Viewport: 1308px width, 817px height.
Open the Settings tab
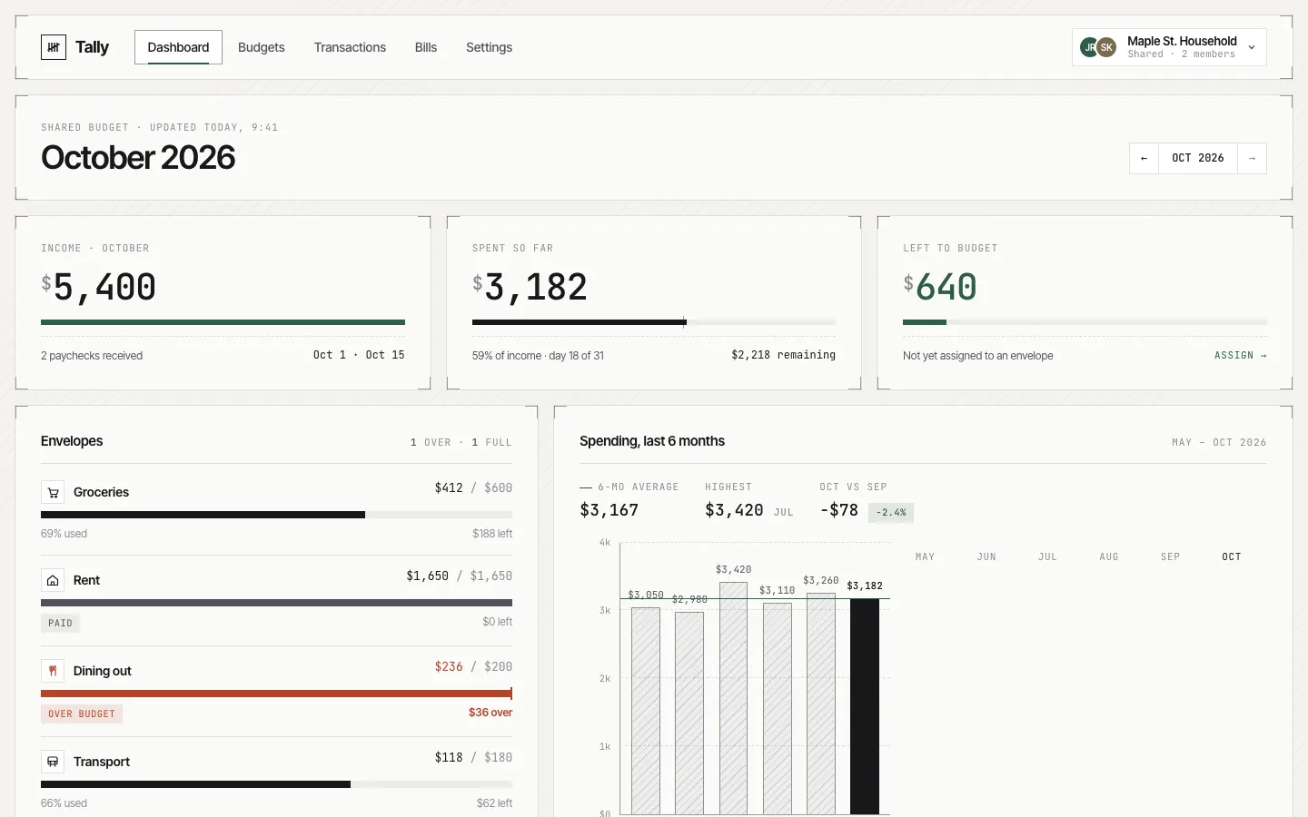click(489, 47)
